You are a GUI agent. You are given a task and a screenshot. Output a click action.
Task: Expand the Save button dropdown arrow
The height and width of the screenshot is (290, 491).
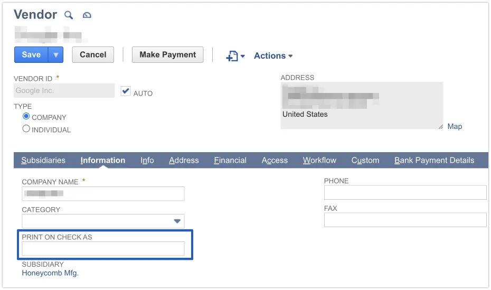(x=56, y=55)
